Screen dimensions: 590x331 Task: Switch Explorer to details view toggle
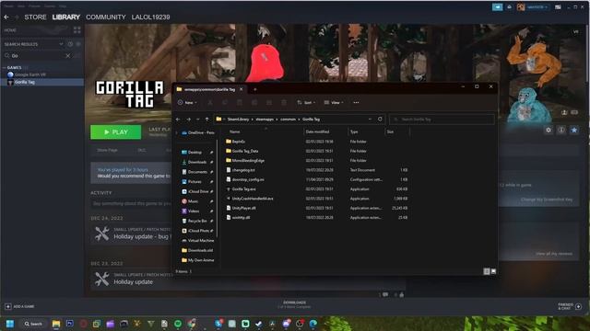487,271
